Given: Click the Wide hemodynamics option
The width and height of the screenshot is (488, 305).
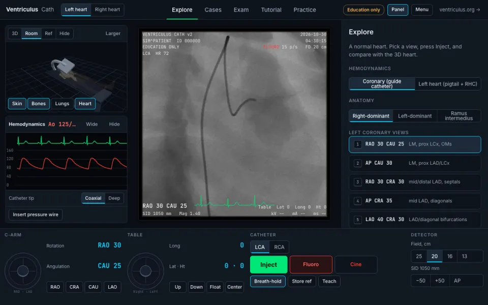Looking at the screenshot, I should 92,124.
